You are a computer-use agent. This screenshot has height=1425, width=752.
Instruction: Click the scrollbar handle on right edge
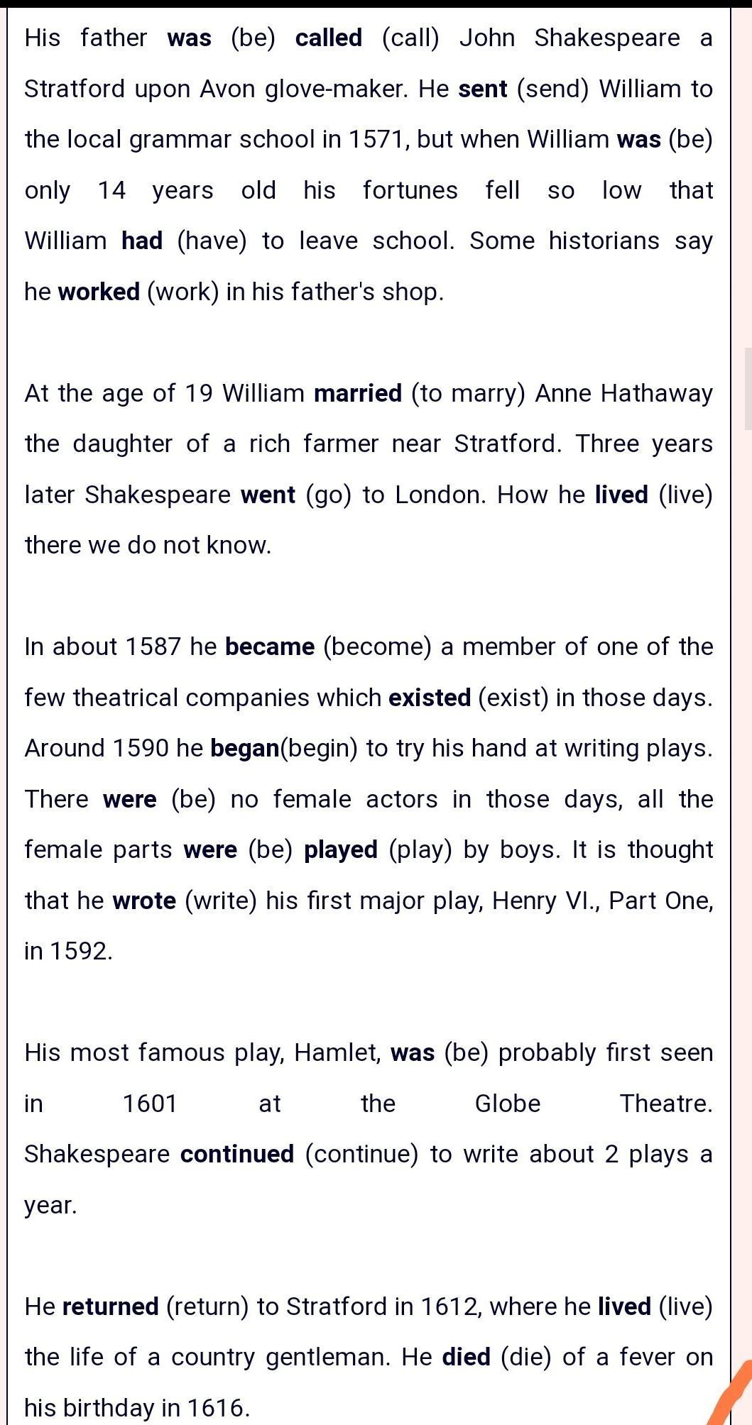748,389
